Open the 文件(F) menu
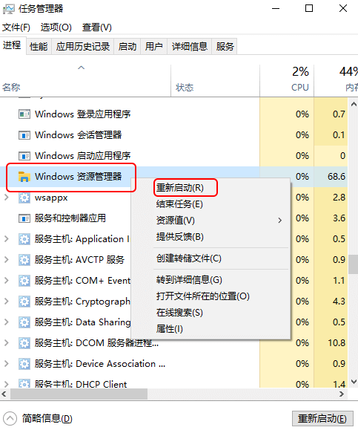 pyautogui.click(x=16, y=27)
